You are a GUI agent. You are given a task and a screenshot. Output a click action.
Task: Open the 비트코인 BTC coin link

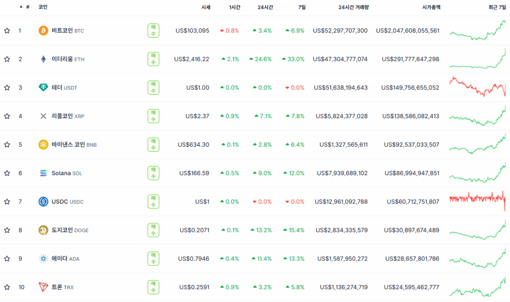pyautogui.click(x=68, y=30)
